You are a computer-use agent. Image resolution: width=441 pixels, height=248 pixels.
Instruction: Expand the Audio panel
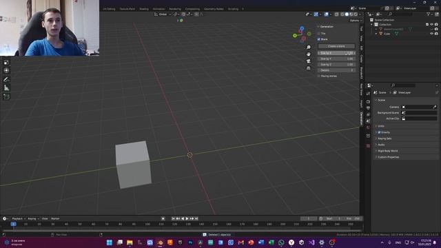(x=381, y=145)
